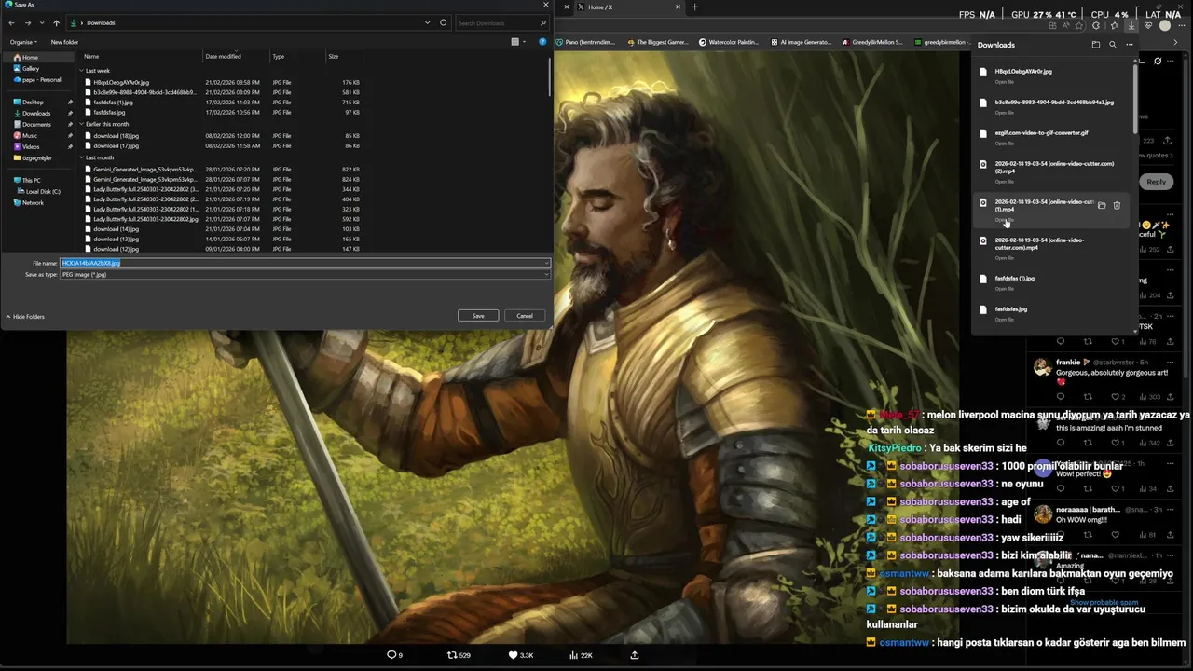
Task: Search downloads in the browser panel
Action: (1112, 45)
